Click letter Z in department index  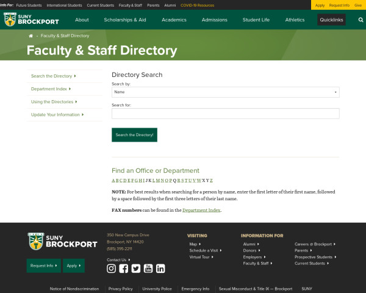click(x=211, y=181)
